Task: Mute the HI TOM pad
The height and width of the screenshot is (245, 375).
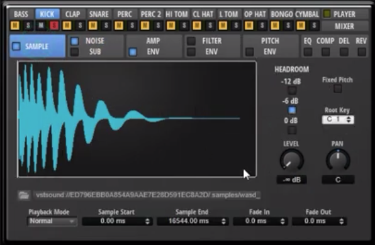Action: (171, 25)
